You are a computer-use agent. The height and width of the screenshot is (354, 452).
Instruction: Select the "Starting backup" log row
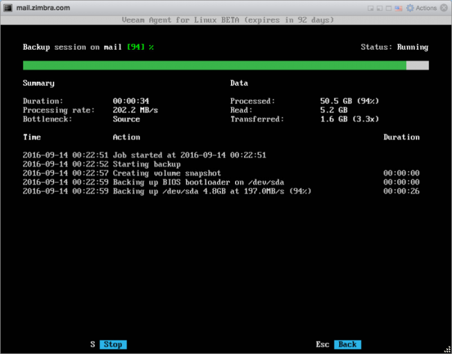(x=221, y=164)
